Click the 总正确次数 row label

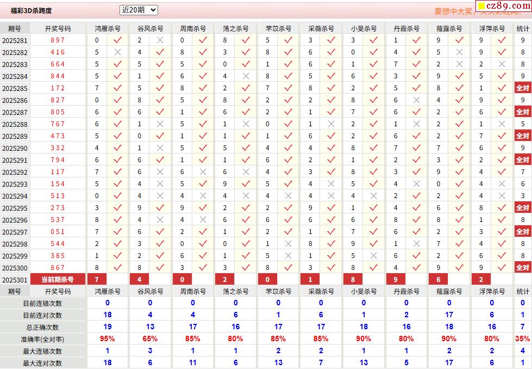43,327
